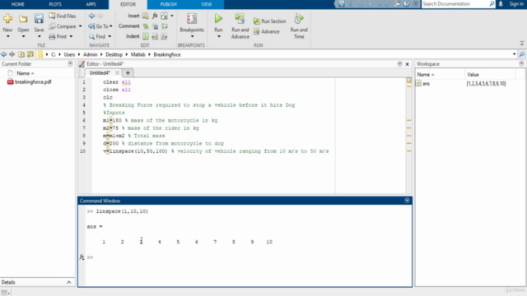Create a new file with New icon
527x296 pixels.
pos(7,19)
